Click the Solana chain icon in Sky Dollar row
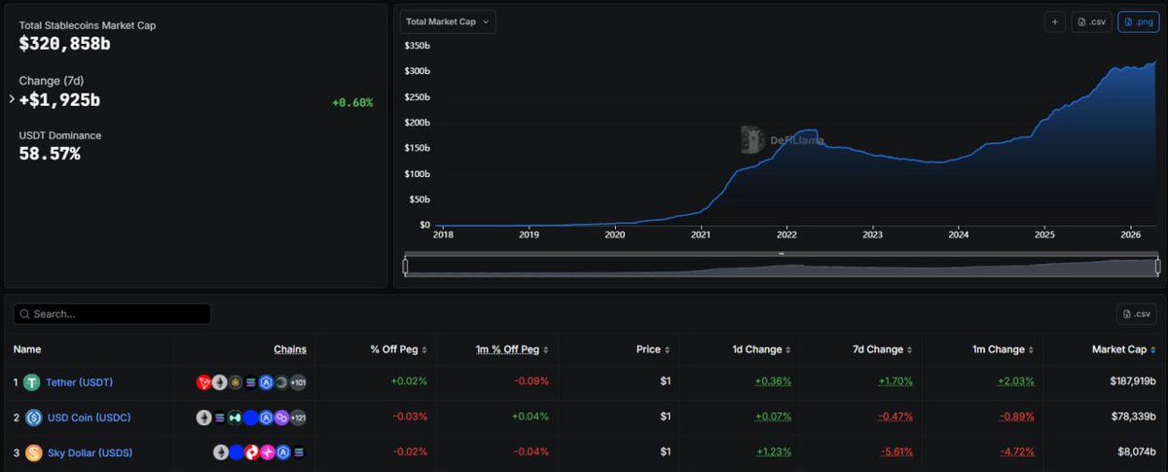The image size is (1168, 472). 299,453
